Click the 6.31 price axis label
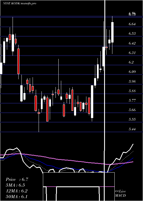This screenshot has width=143, height=201. tap(132, 53)
